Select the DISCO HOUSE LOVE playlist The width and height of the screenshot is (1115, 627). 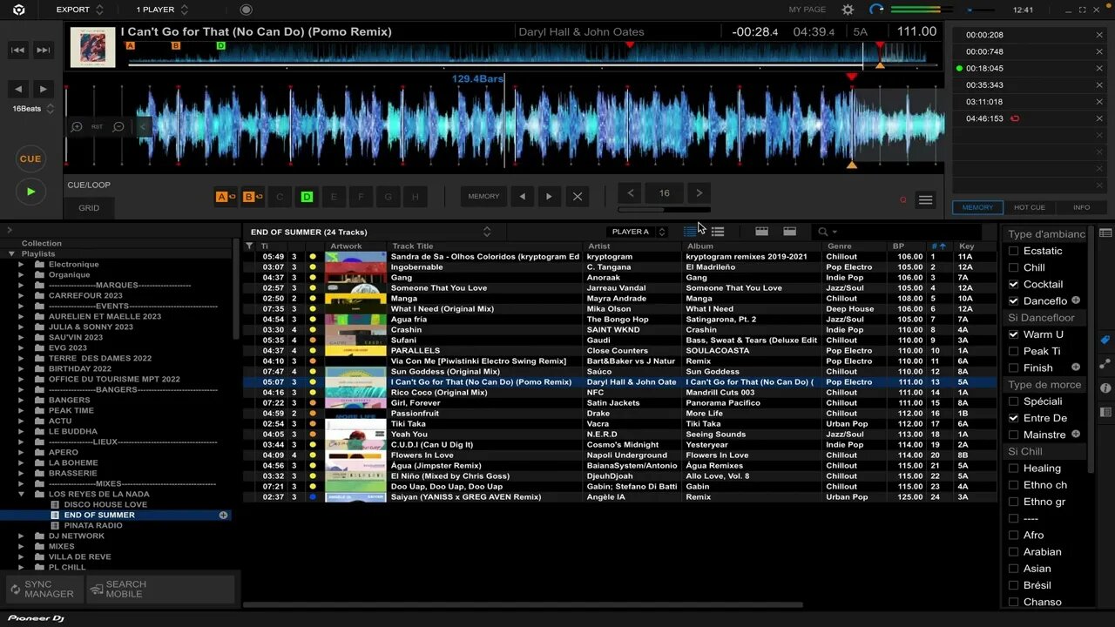(x=105, y=504)
